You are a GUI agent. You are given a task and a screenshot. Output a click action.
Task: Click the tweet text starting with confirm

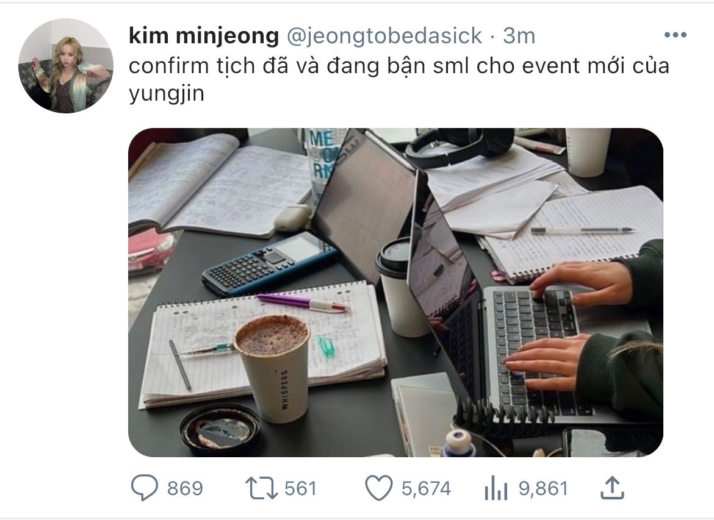(x=399, y=79)
